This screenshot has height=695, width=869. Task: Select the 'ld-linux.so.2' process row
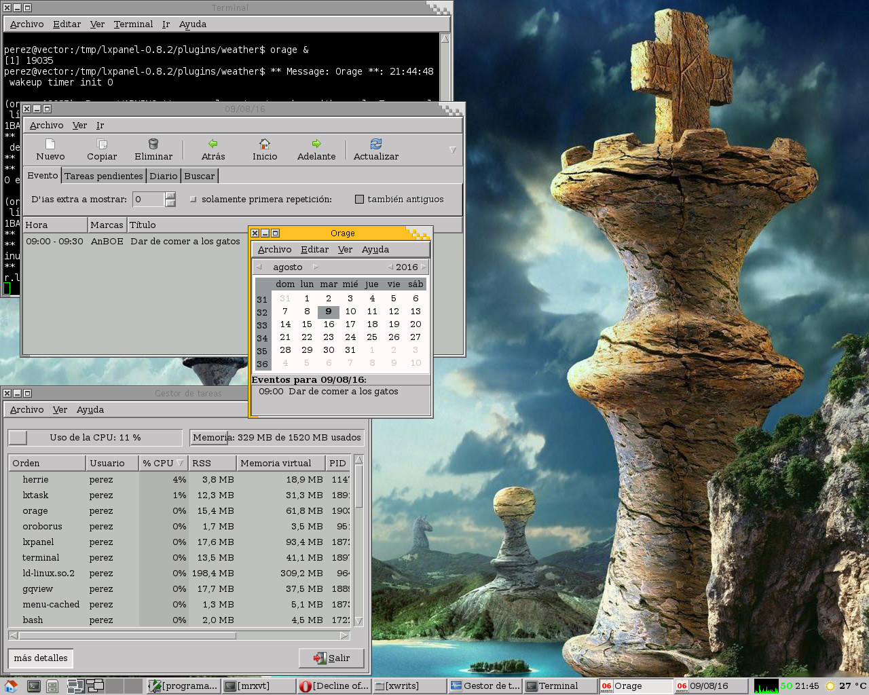click(x=180, y=574)
